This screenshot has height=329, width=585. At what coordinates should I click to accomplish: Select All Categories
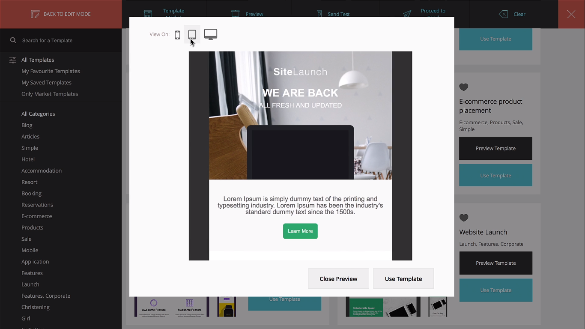coord(38,114)
